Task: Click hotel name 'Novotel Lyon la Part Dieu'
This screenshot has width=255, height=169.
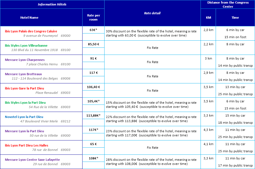Action: pyautogui.click(x=24, y=117)
